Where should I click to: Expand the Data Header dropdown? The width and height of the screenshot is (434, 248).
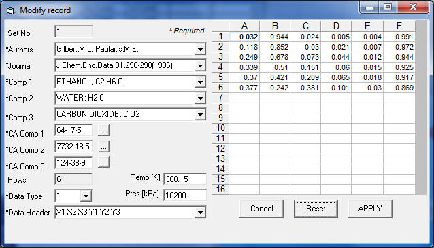click(200, 213)
